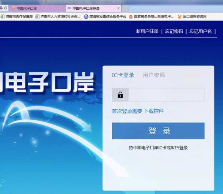
Task: Open the 出口退税咨询网 bookmark
Action: pyautogui.click(x=192, y=16)
